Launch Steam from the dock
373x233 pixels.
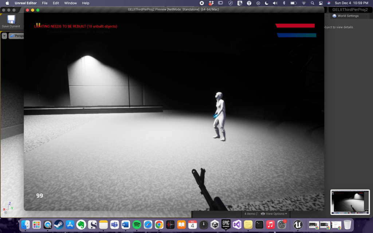(x=58, y=225)
